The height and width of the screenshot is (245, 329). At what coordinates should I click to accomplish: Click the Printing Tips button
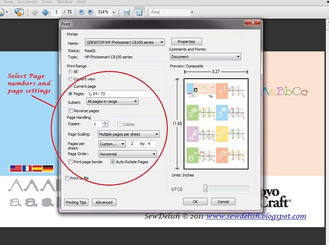click(x=76, y=202)
